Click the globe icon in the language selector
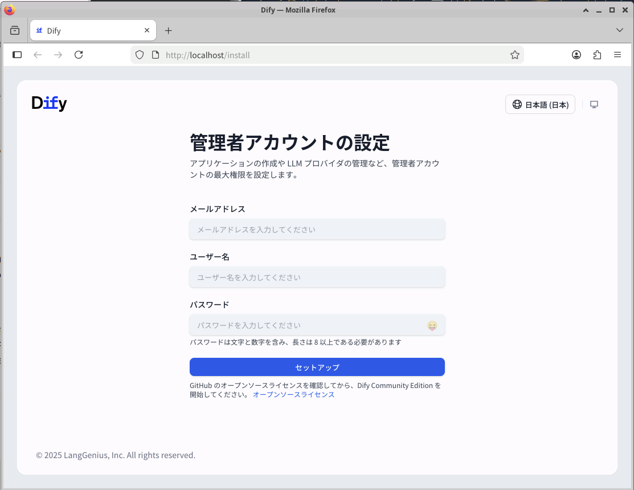The image size is (634, 490). (x=517, y=104)
